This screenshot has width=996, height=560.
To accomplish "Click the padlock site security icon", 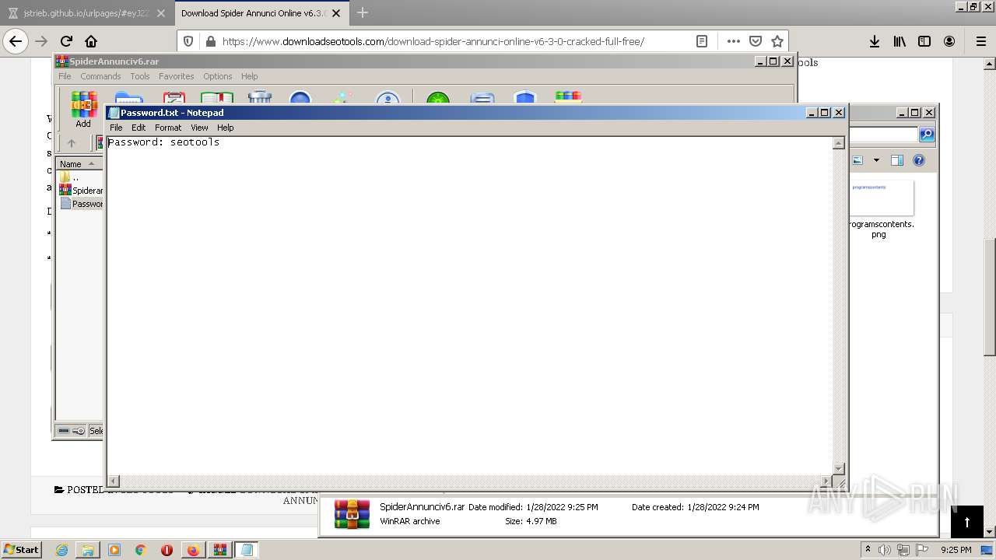I will coord(209,41).
